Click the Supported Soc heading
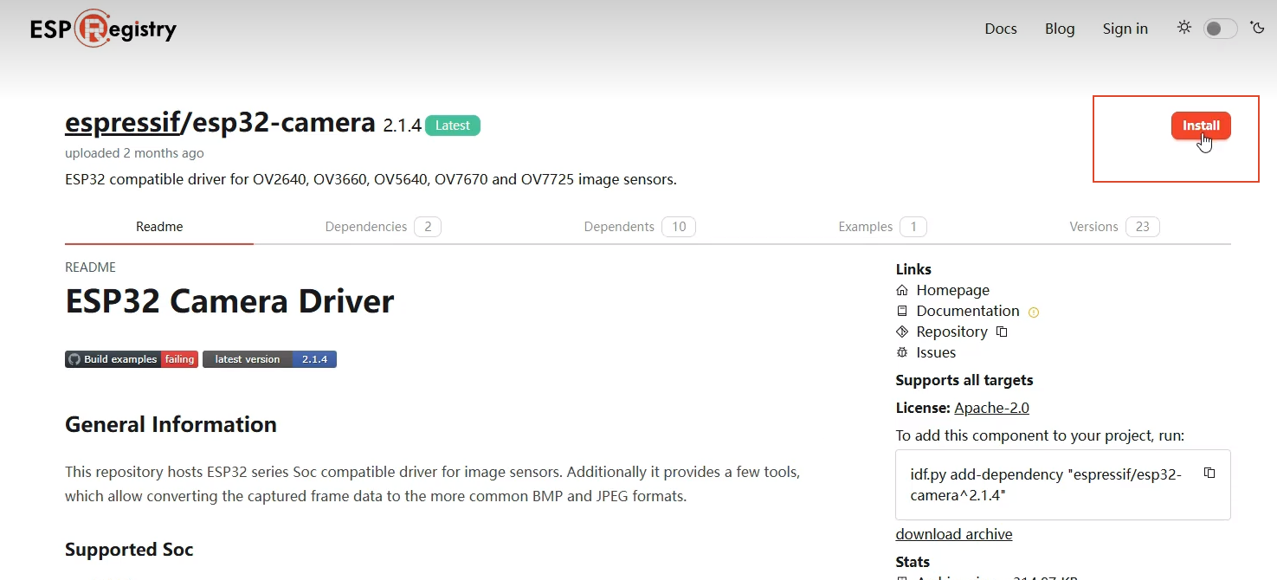Image resolution: width=1277 pixels, height=580 pixels. coord(129,550)
